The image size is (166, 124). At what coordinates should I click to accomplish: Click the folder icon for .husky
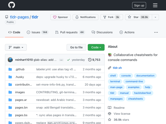tap(10, 77)
